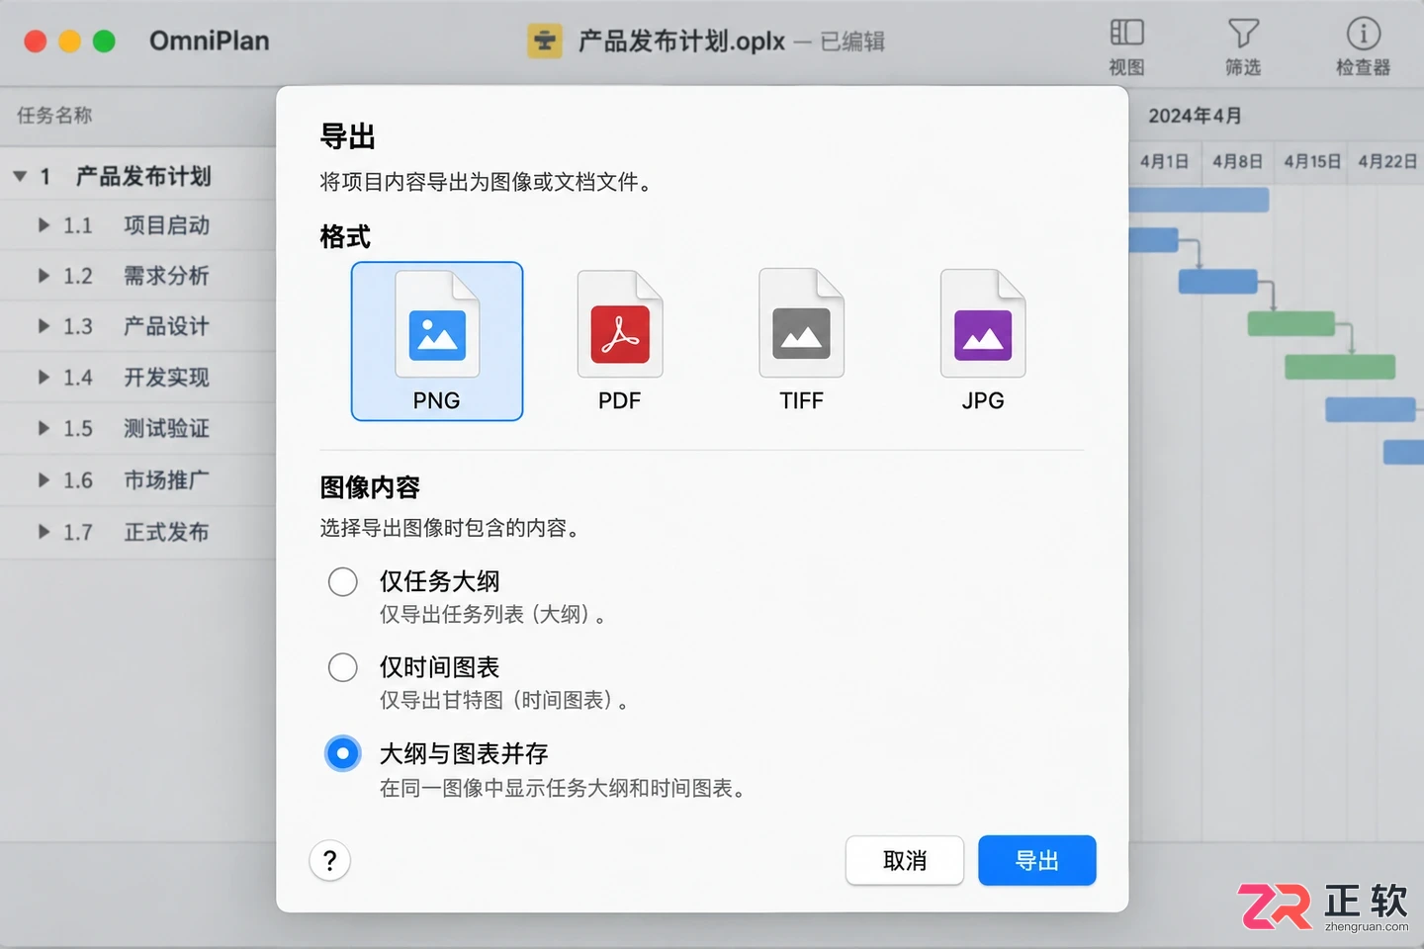Click the 任务名称 column header

point(54,116)
